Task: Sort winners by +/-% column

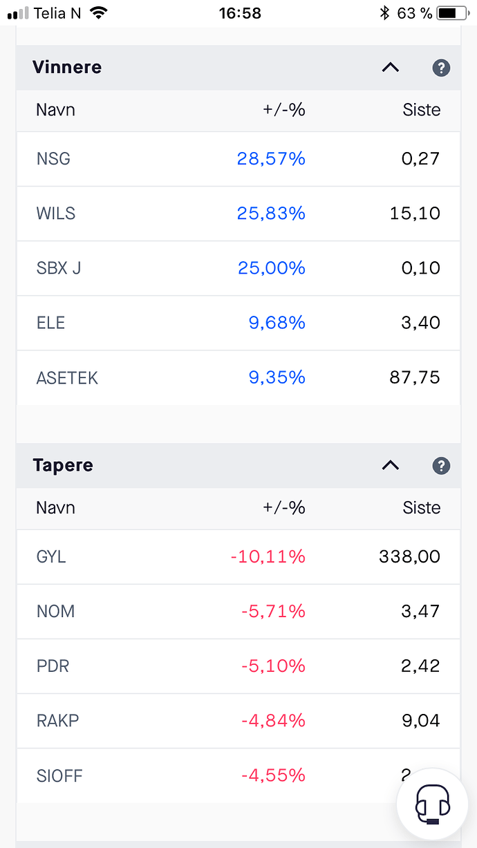Action: click(x=283, y=110)
